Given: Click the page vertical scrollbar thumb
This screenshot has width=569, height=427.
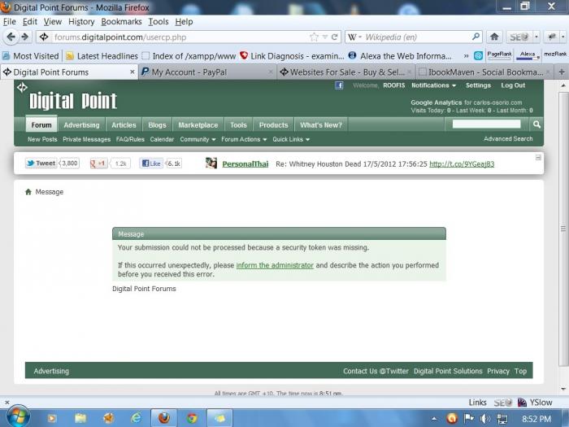Looking at the screenshot, I should coord(563,228).
